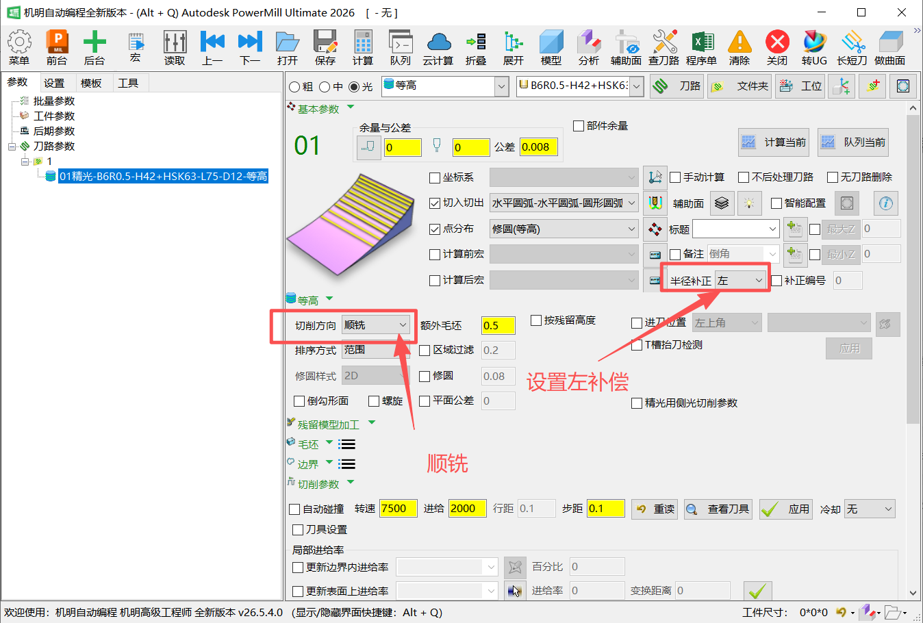Tick the 按残留高度 checkbox
Image resolution: width=923 pixels, height=623 pixels.
click(x=536, y=320)
